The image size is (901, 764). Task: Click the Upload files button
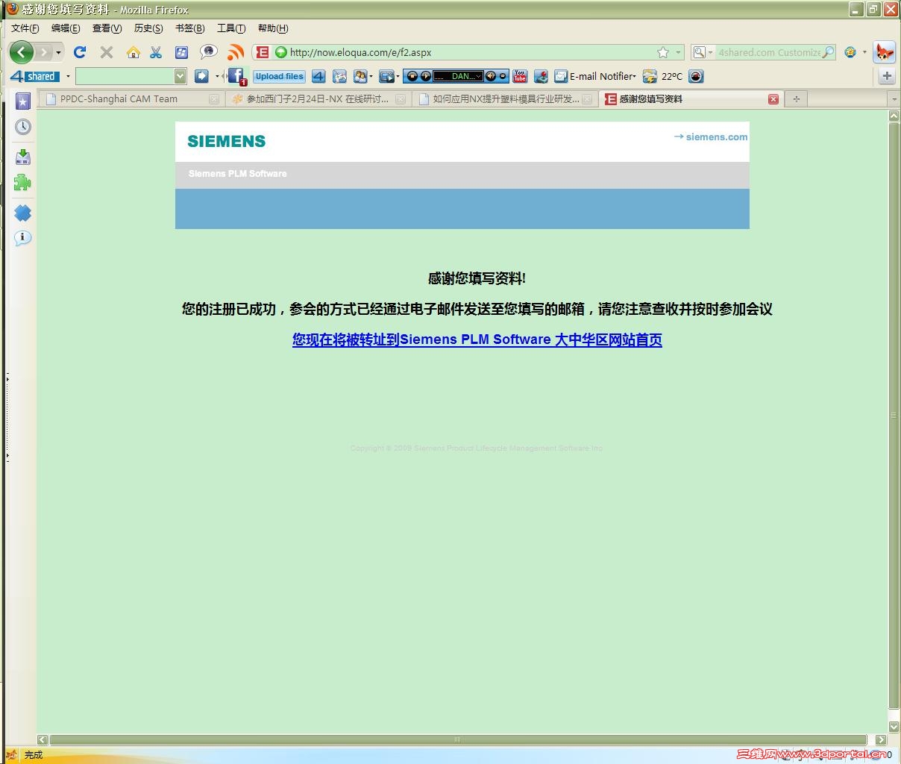(x=279, y=76)
